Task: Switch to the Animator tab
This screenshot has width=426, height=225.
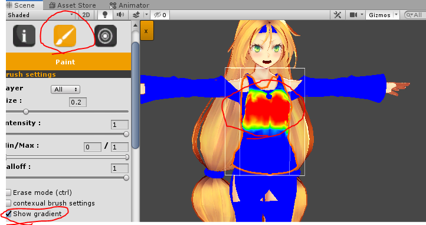Action: pyautogui.click(x=129, y=5)
